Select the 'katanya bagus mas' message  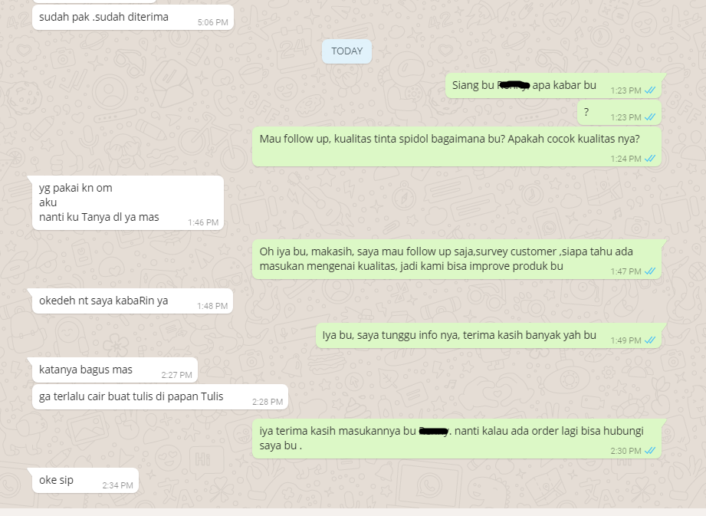coord(115,370)
